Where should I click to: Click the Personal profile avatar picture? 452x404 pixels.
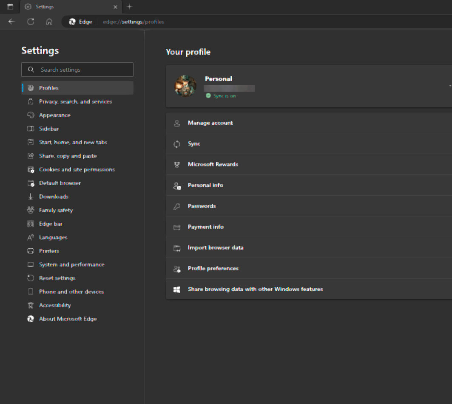click(185, 86)
